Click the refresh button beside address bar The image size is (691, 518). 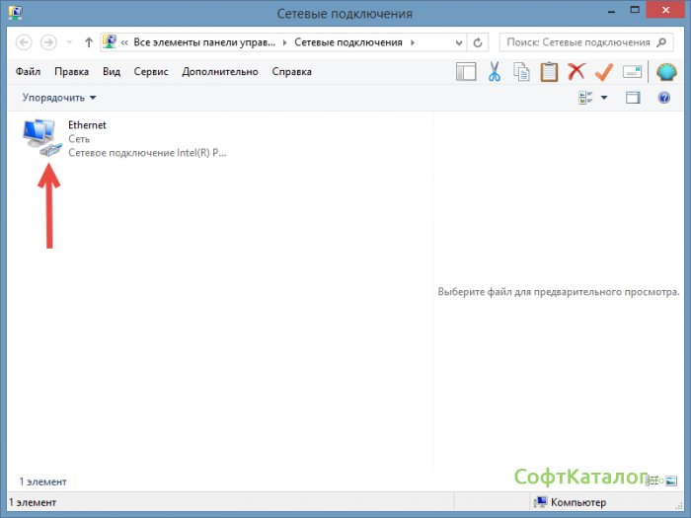coord(479,43)
